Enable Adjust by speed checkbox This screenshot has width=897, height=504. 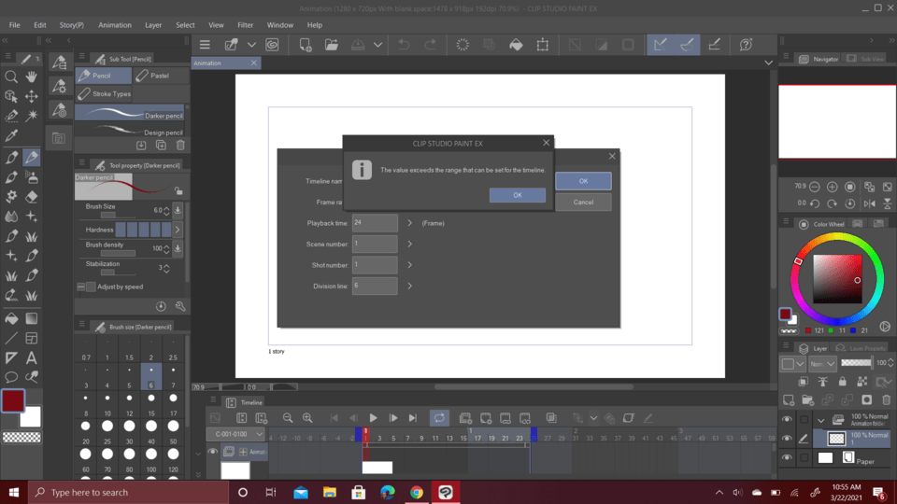pyautogui.click(x=91, y=287)
